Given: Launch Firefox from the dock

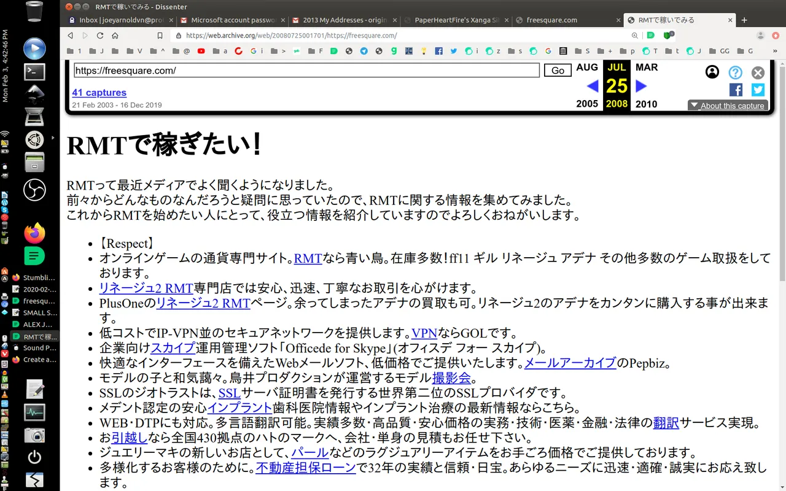Looking at the screenshot, I should pyautogui.click(x=34, y=233).
